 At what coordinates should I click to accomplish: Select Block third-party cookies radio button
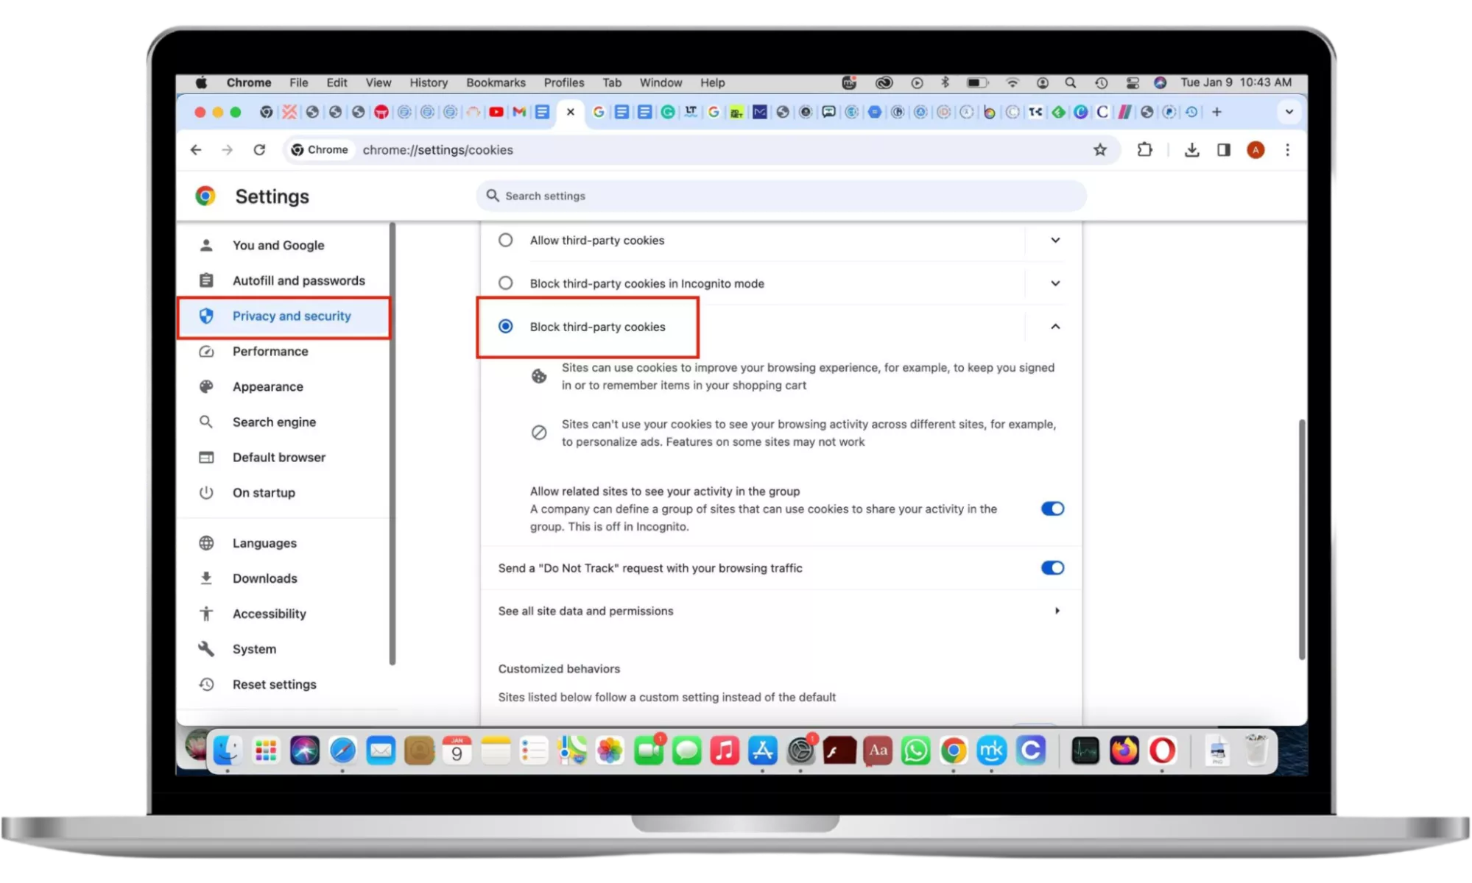tap(505, 326)
